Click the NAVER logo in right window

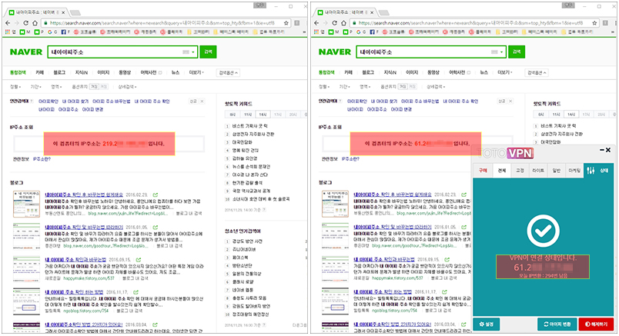(x=335, y=52)
